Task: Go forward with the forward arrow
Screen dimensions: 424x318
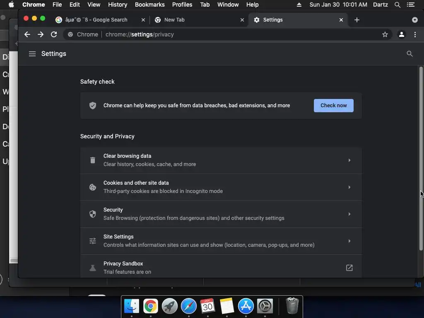Action: click(x=41, y=34)
